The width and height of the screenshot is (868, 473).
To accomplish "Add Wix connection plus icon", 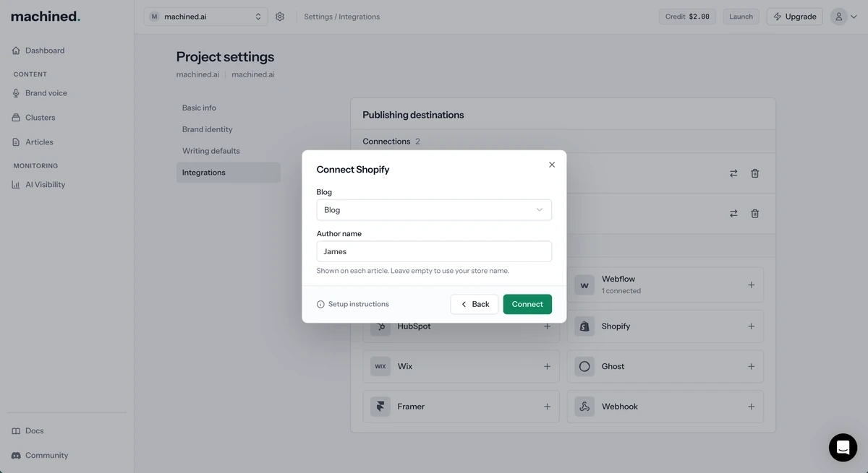I will click(x=547, y=367).
